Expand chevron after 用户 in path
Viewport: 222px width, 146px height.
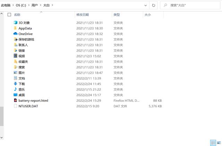(41, 5)
